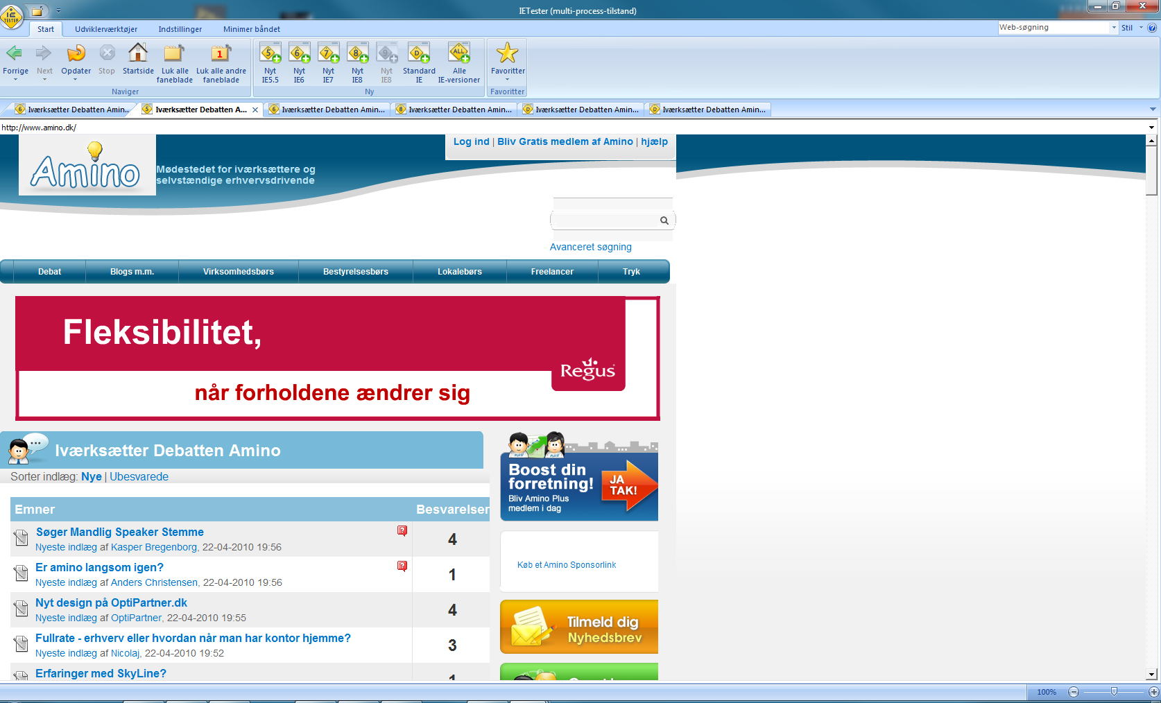Expand the Opdater dropdown arrow

click(x=76, y=80)
